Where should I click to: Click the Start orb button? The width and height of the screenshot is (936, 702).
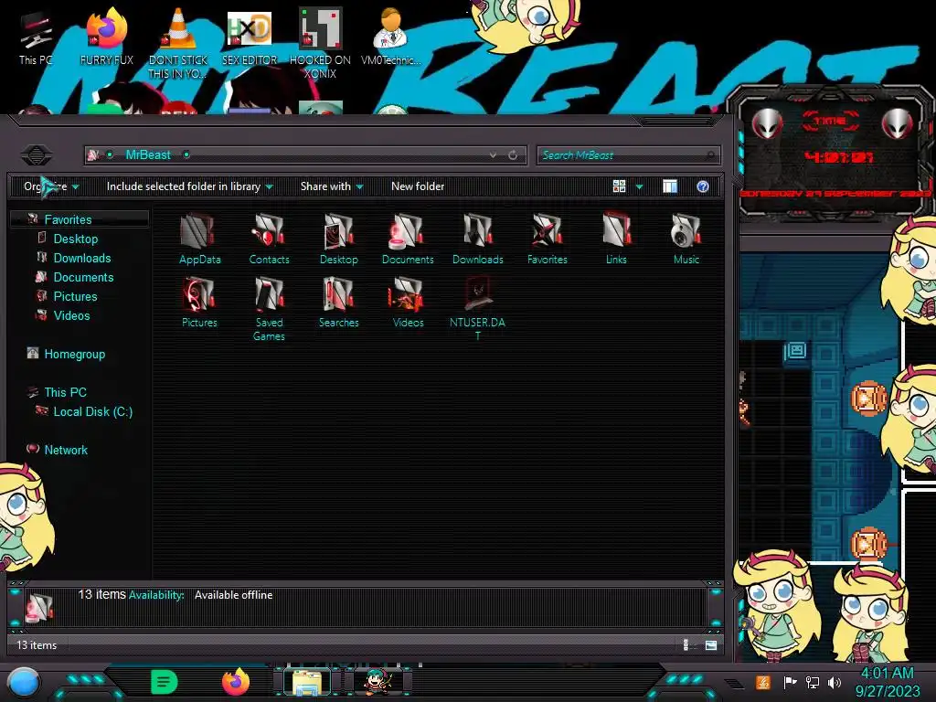coord(24,683)
